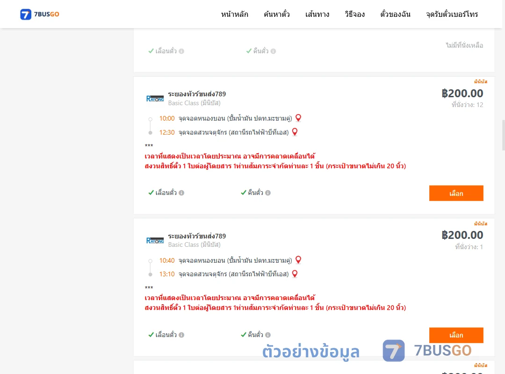Open the เส้นทาง menu item
This screenshot has height=374, width=505.
[317, 14]
